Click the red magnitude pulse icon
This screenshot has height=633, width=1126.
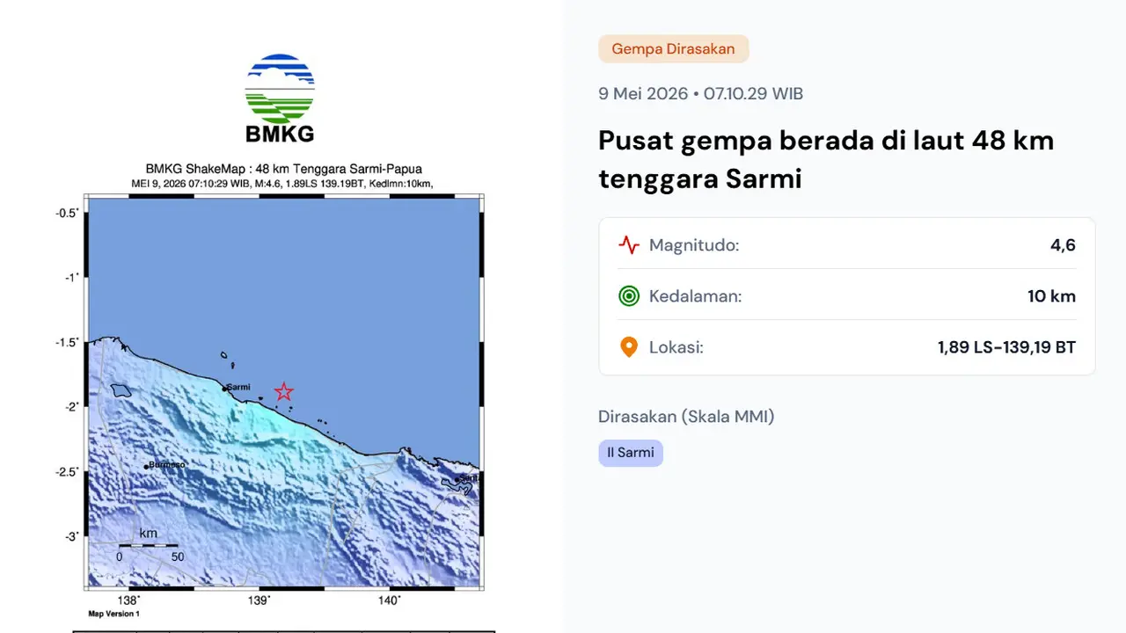coord(628,245)
